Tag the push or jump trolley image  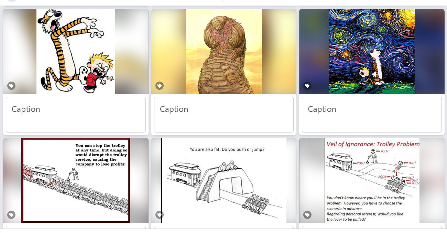click(x=159, y=215)
